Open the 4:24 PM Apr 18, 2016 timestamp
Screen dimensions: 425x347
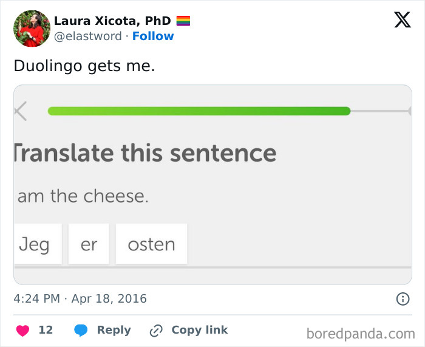(80, 298)
